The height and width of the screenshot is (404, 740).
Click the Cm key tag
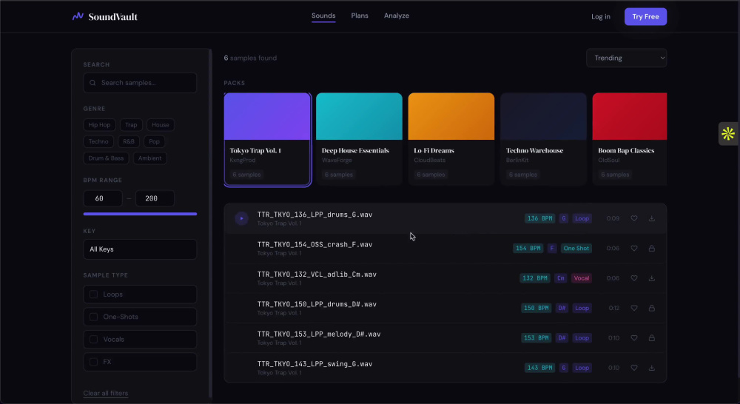(x=561, y=278)
